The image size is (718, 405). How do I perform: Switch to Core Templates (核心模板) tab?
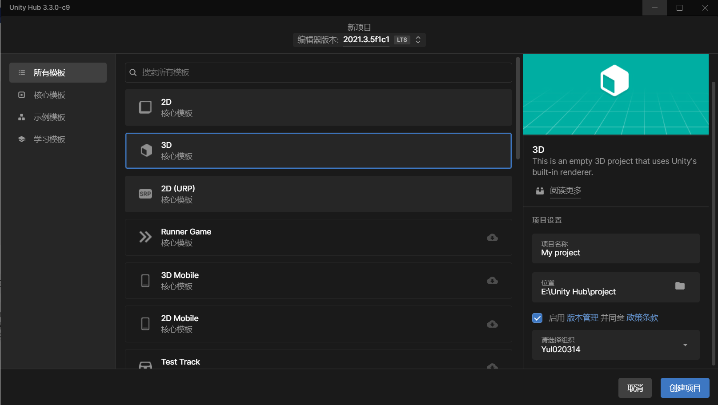coord(58,95)
